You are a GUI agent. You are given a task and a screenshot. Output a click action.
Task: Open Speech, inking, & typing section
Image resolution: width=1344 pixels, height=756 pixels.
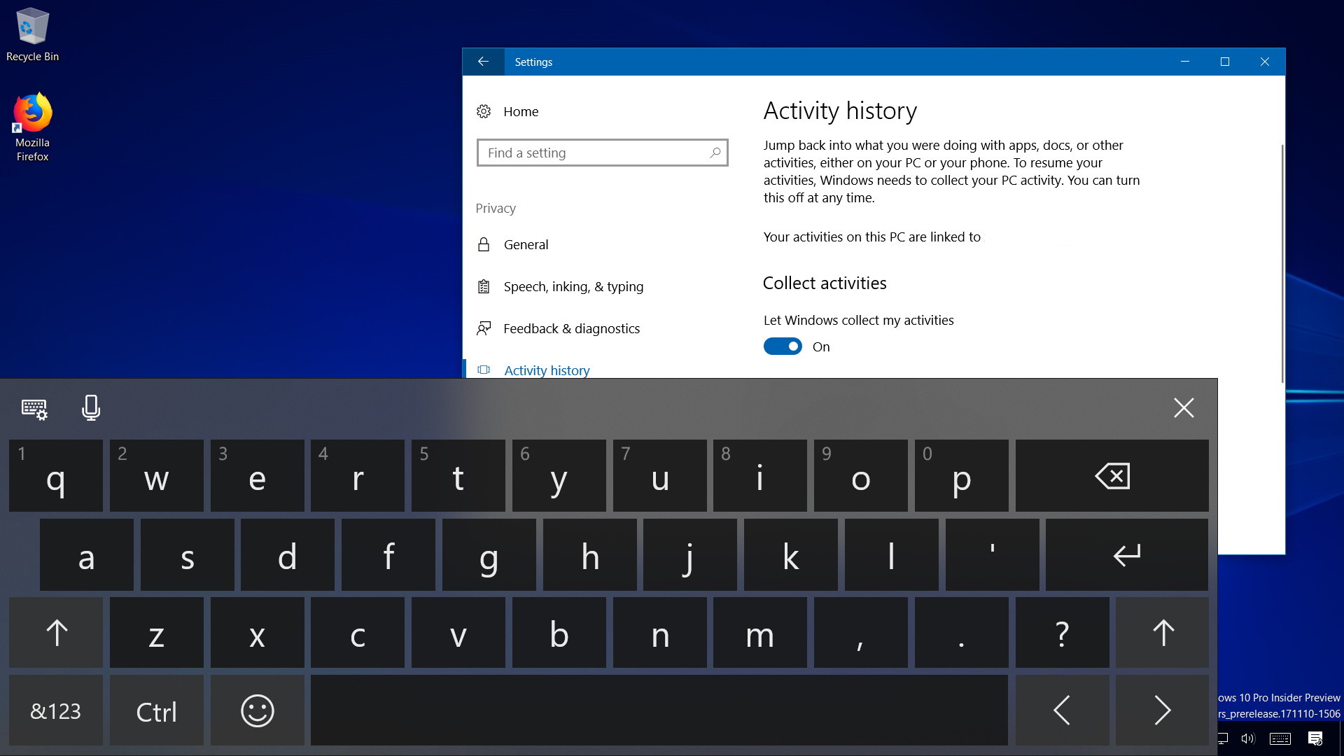[x=573, y=286]
